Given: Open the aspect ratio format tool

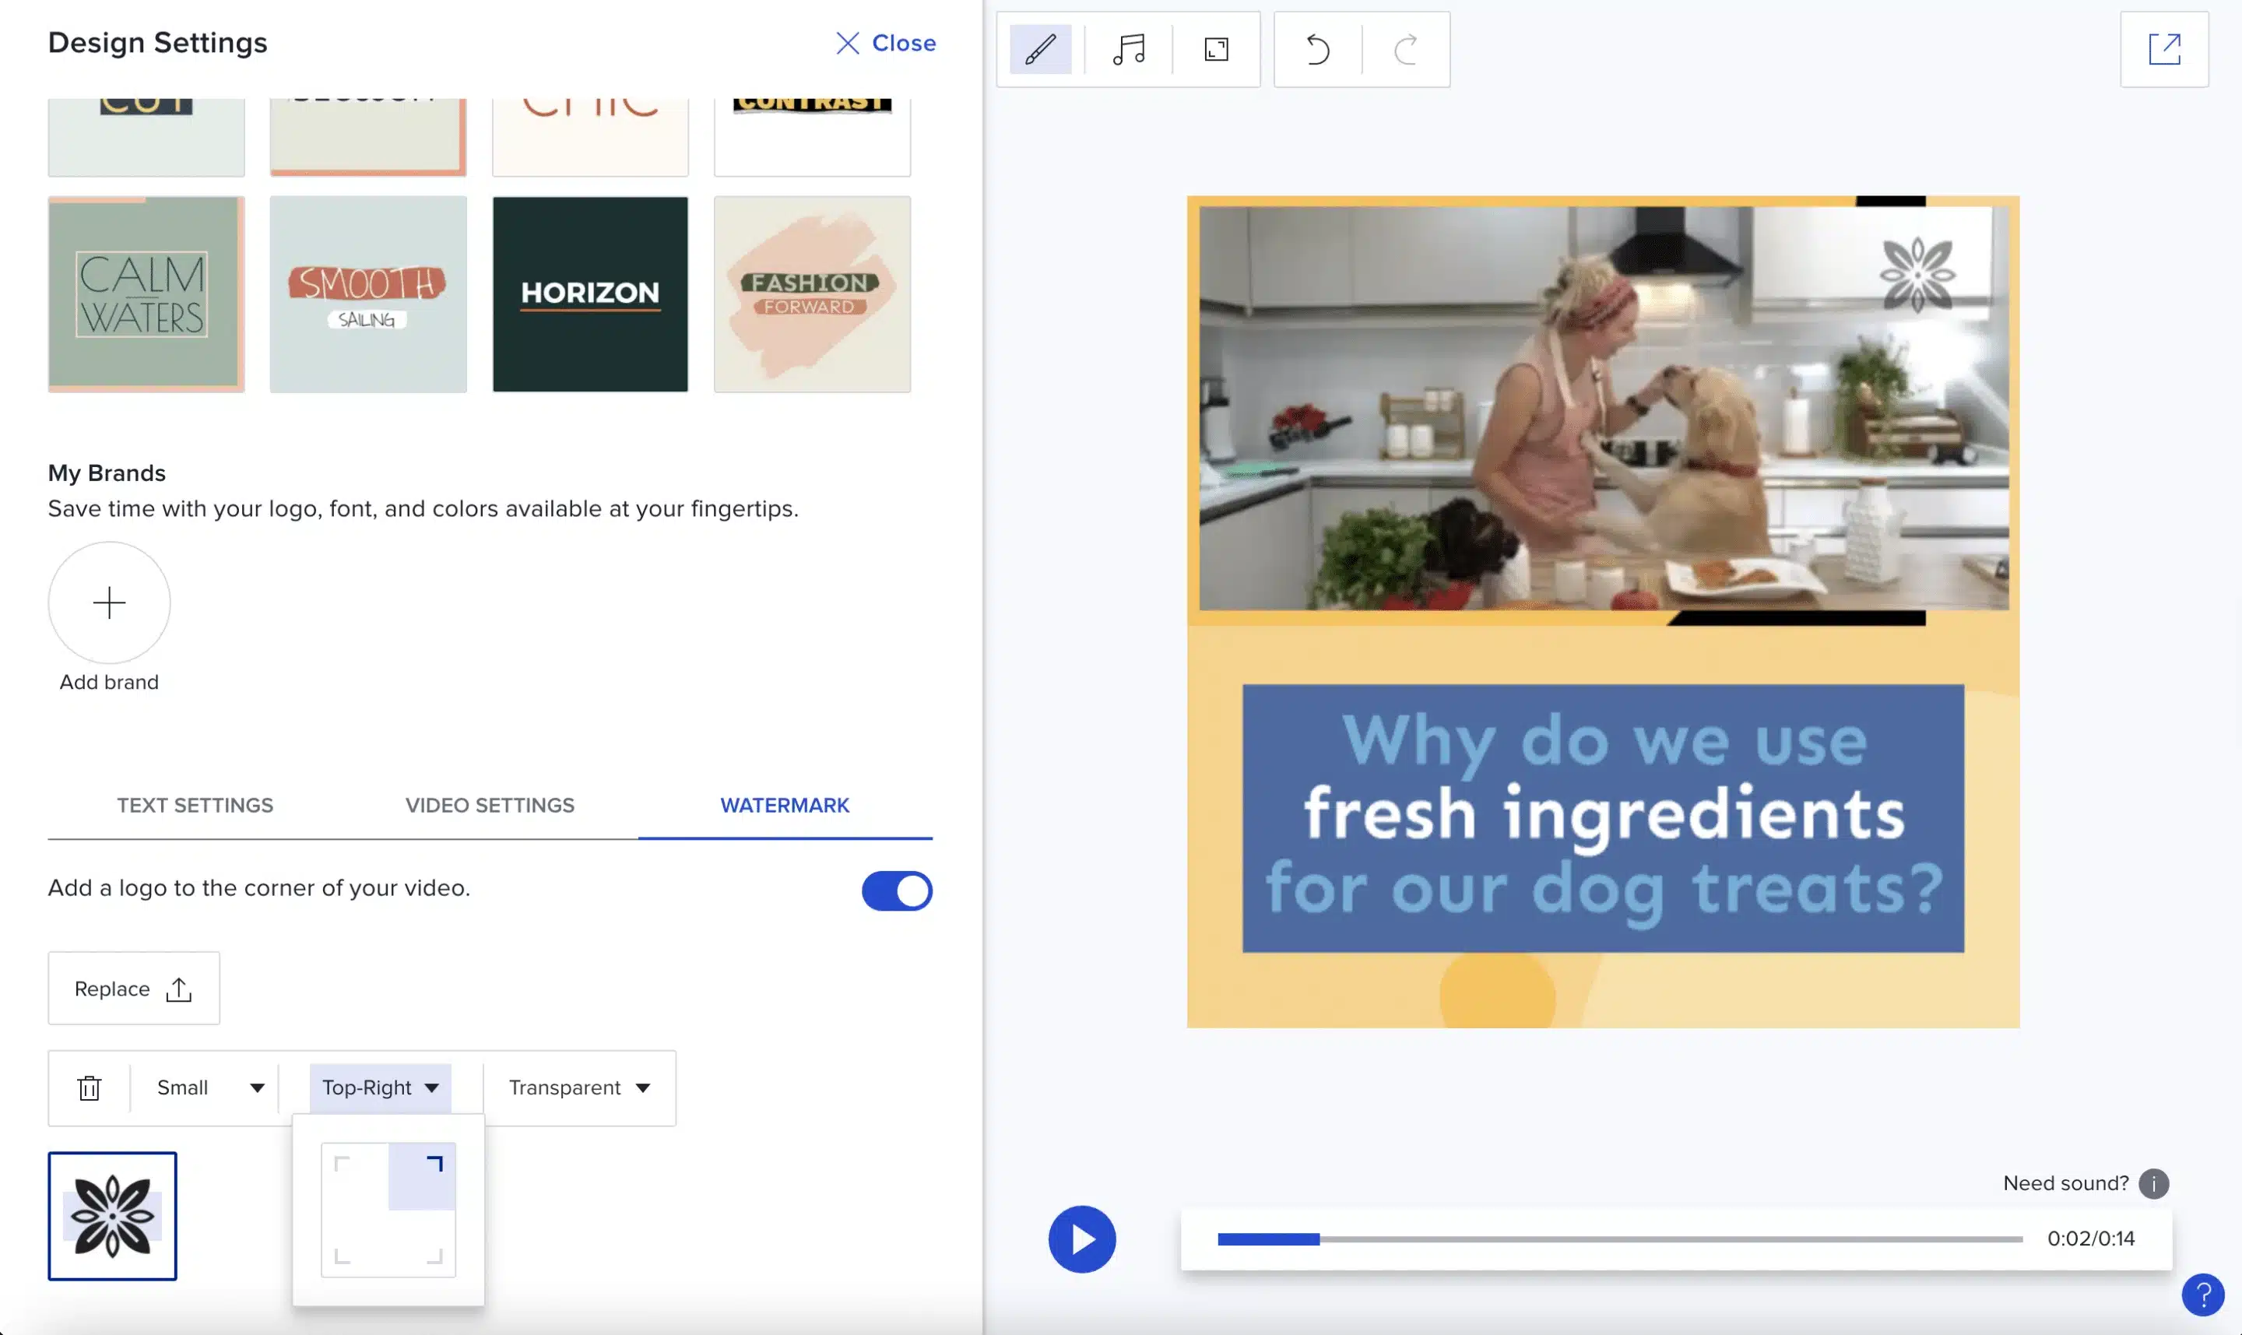Looking at the screenshot, I should tap(1217, 50).
